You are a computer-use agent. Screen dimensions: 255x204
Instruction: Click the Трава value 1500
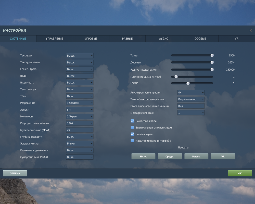click(x=232, y=56)
